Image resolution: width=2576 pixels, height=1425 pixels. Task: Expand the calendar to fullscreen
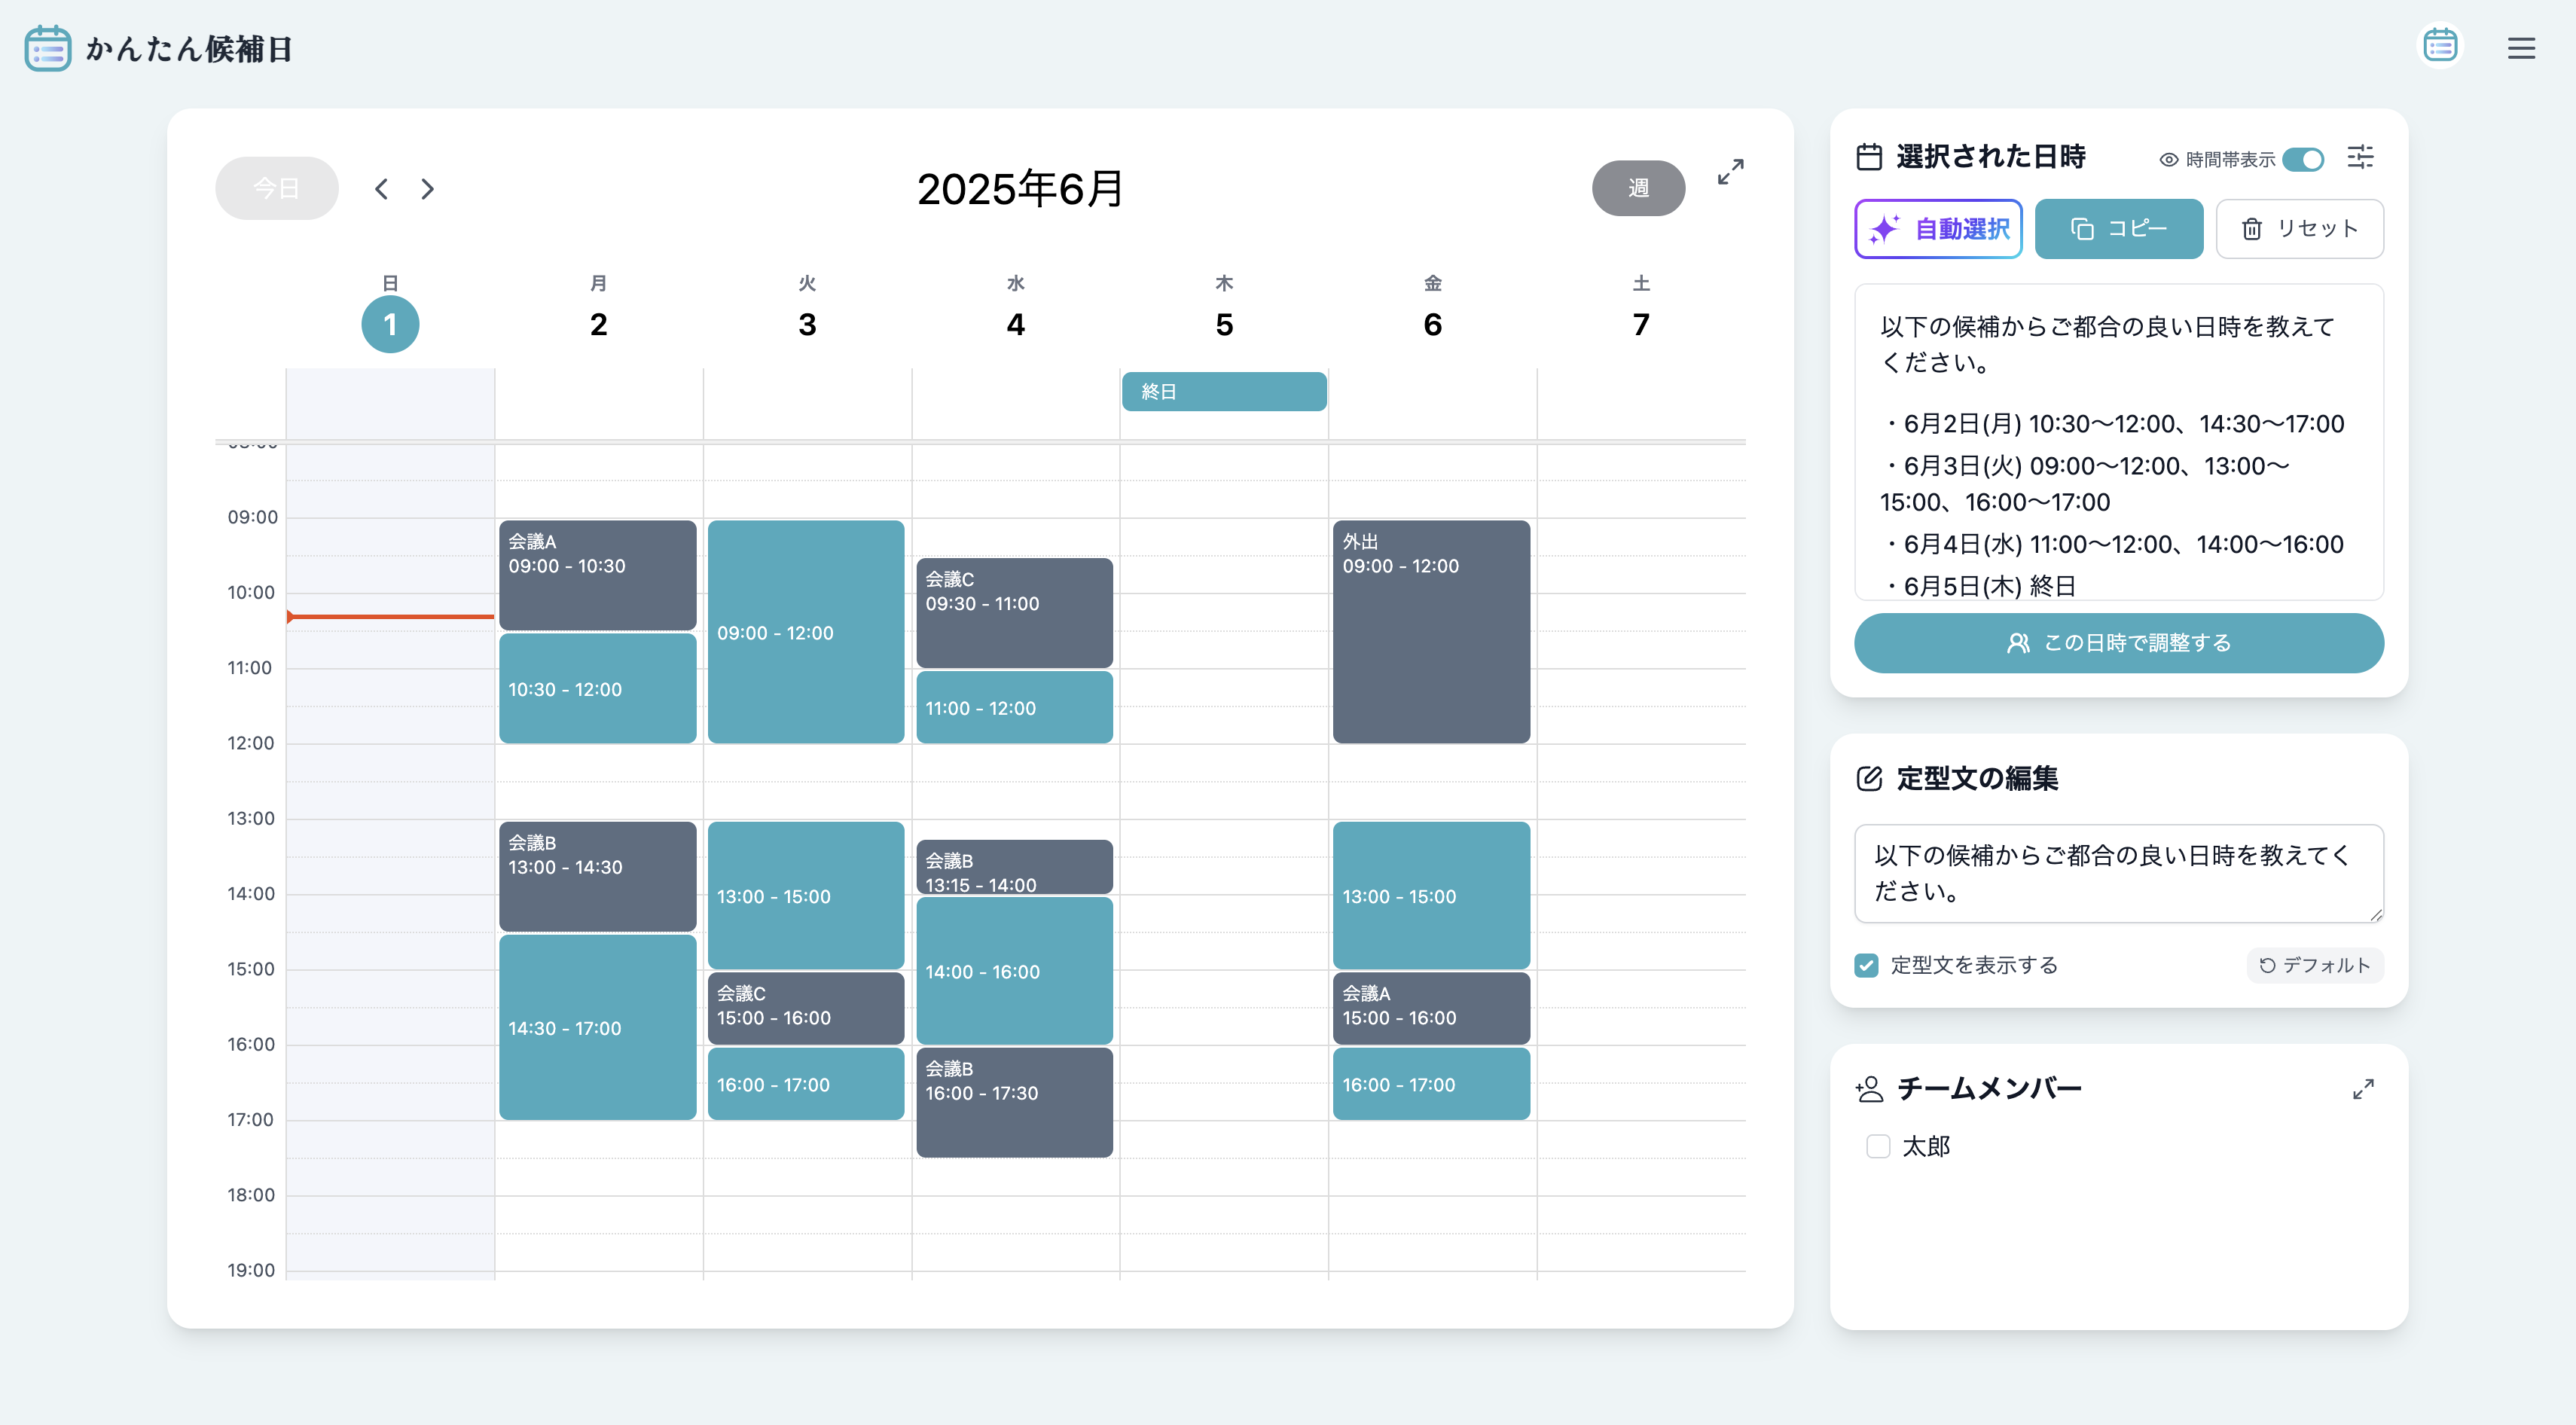point(1730,171)
